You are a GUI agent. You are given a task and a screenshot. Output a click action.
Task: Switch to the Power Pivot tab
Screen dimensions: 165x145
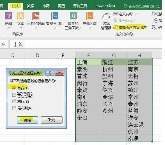coord(105,6)
